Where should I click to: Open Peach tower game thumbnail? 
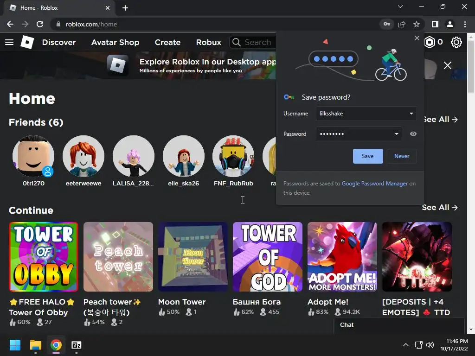click(118, 257)
